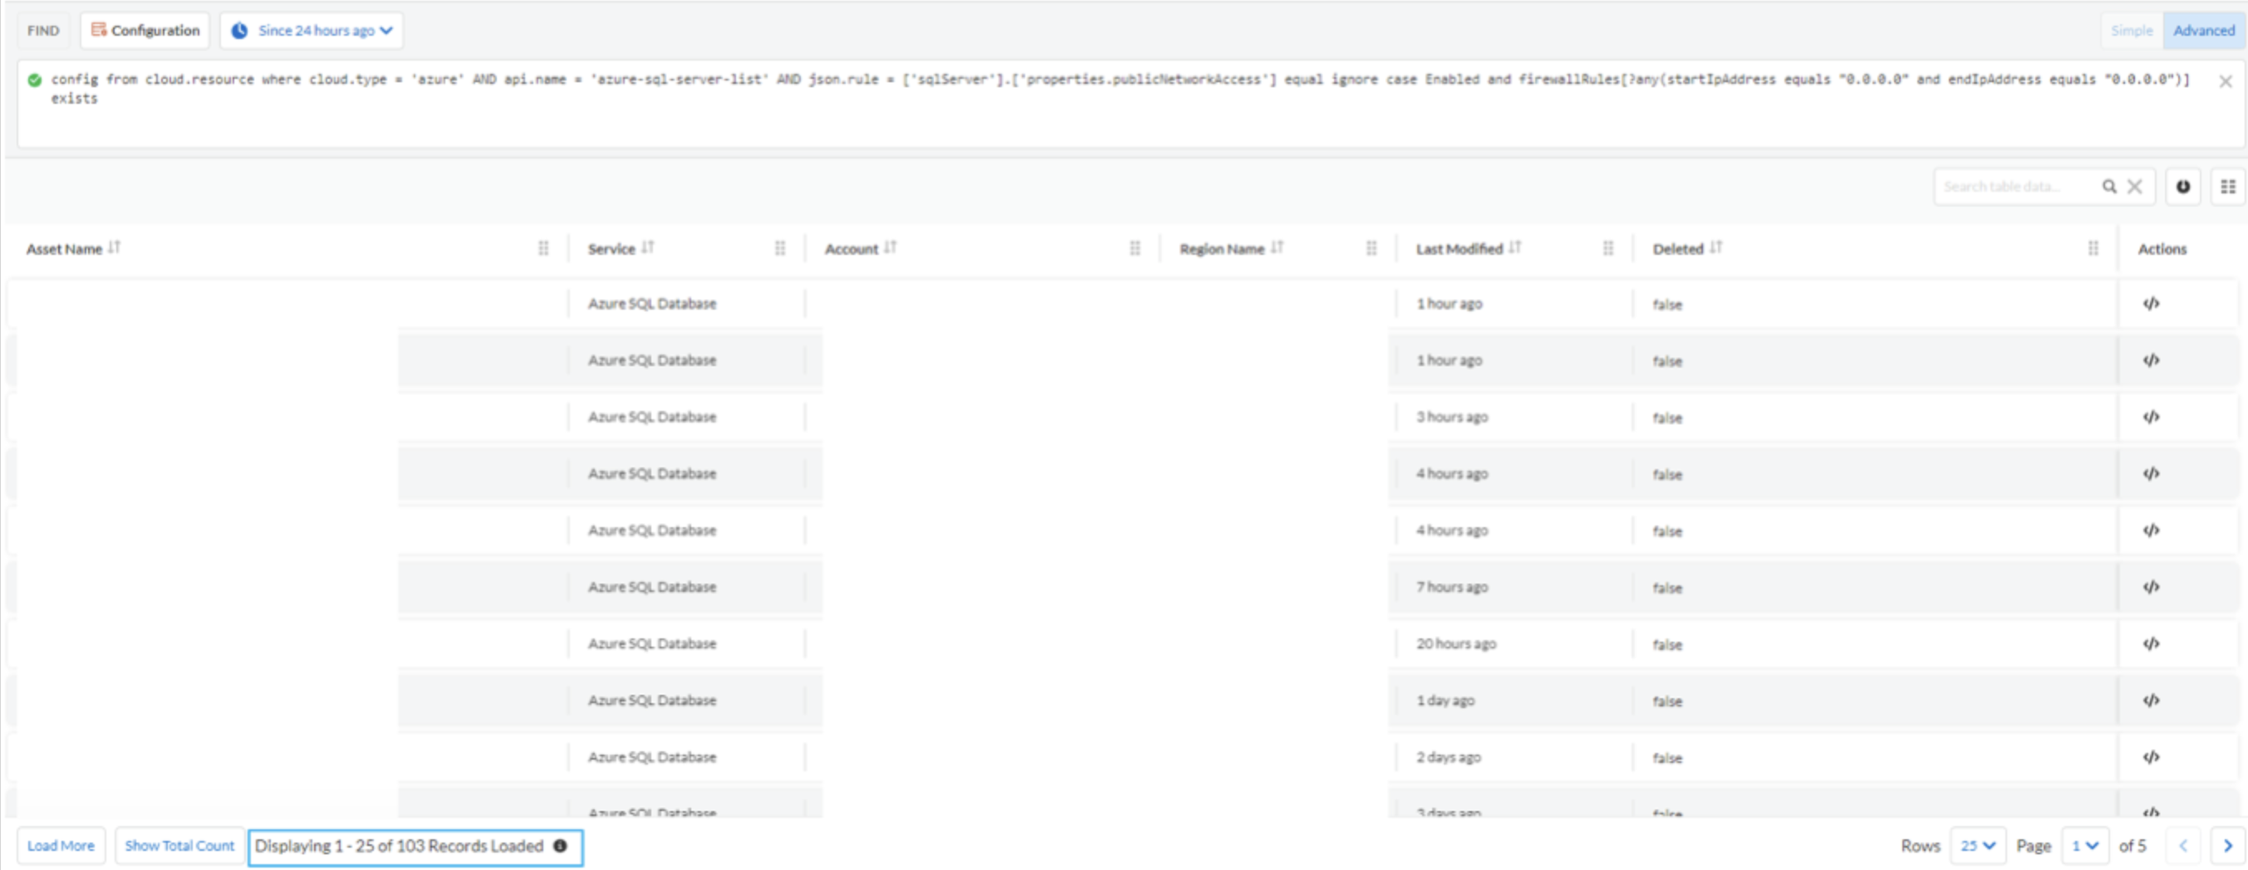Click the Search table data field
The height and width of the screenshot is (870, 2248).
(2016, 187)
